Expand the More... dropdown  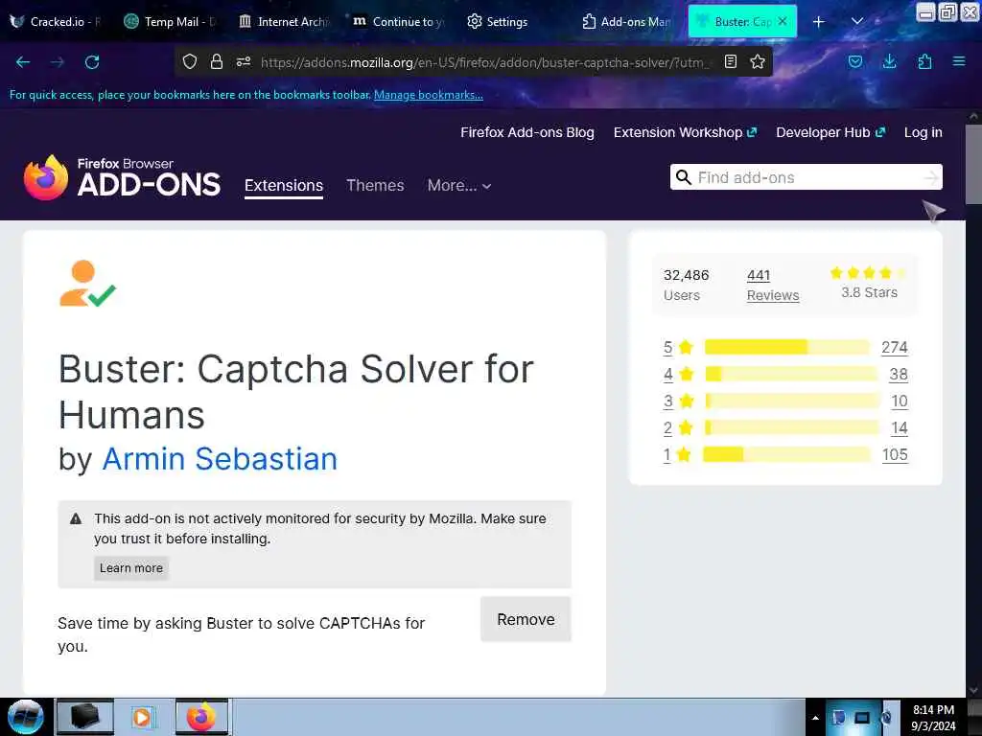click(459, 185)
